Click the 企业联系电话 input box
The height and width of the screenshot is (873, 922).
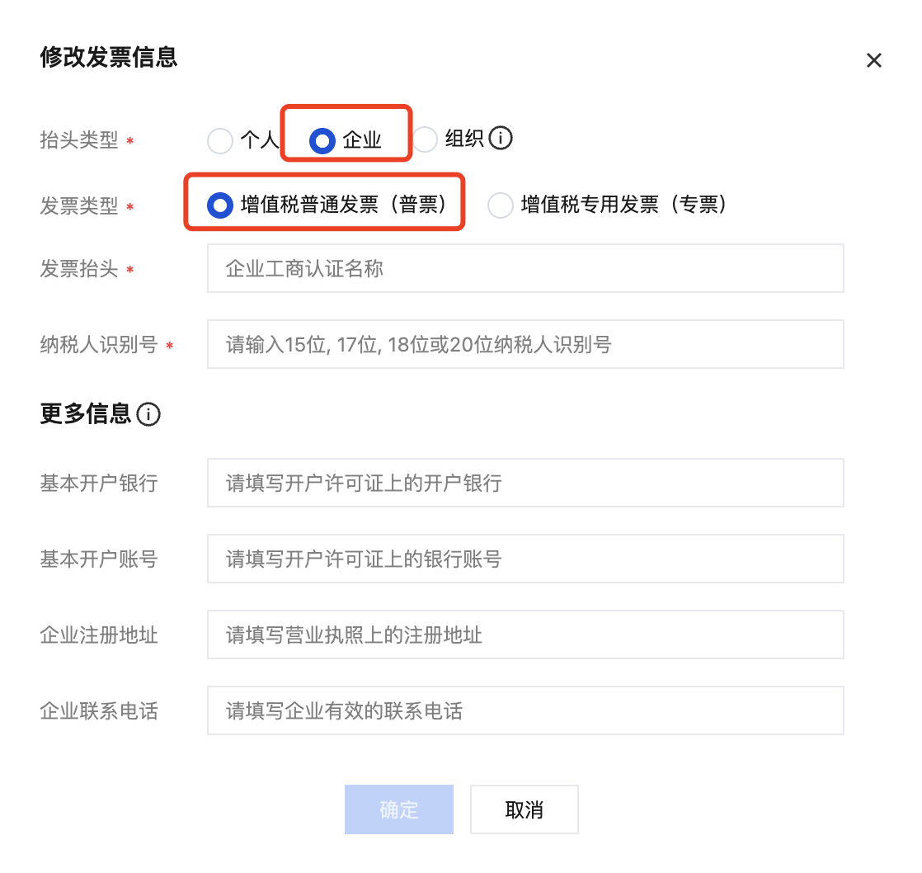coord(525,710)
